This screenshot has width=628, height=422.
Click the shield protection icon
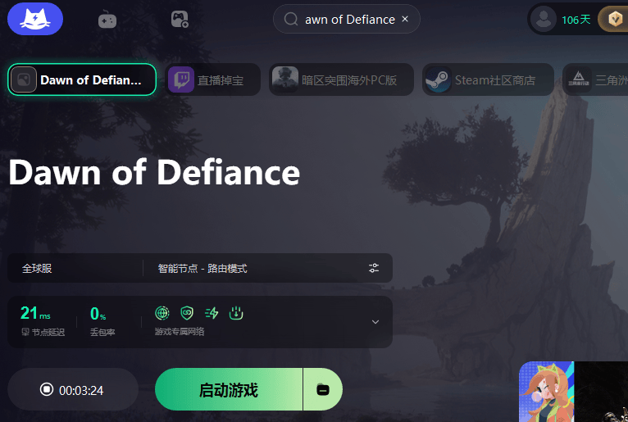187,313
